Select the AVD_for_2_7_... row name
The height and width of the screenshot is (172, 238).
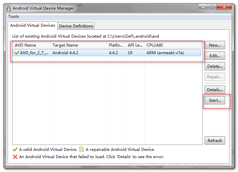click(34, 53)
